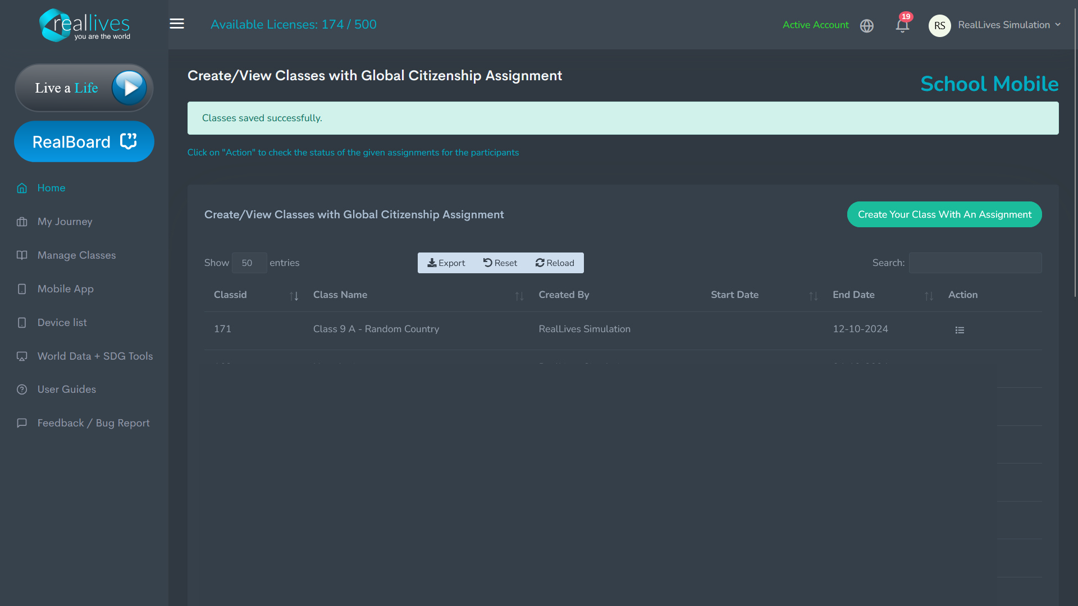The height and width of the screenshot is (606, 1078).
Task: Open the Show entries dropdown
Action: click(x=249, y=263)
